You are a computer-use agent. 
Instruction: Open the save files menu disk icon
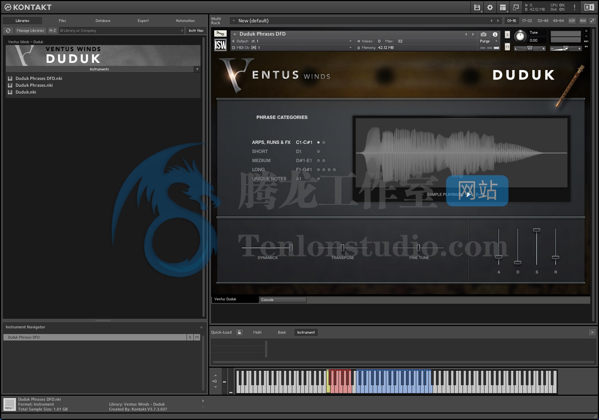(x=477, y=7)
